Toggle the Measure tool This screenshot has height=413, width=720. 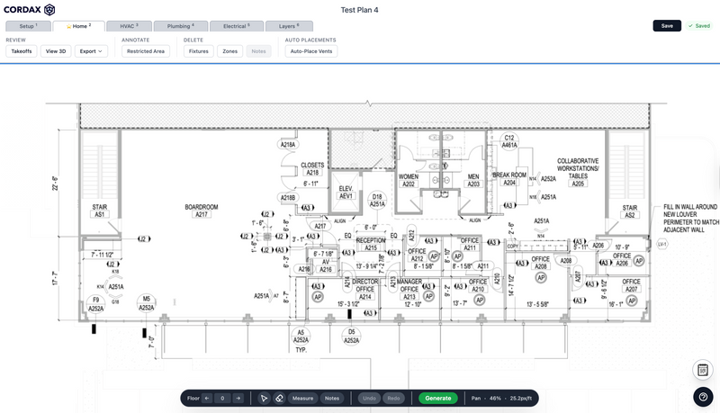[302, 398]
